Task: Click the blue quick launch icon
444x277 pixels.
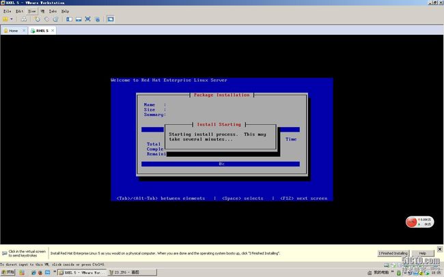Action: click(x=47, y=272)
